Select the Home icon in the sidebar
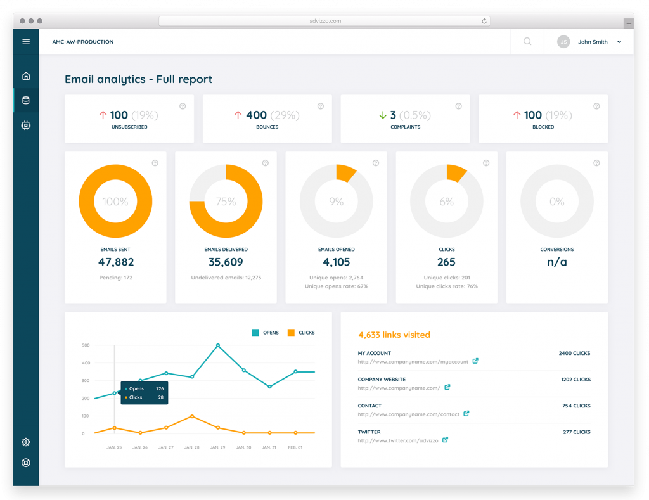The width and height of the screenshot is (649, 500). click(25, 75)
